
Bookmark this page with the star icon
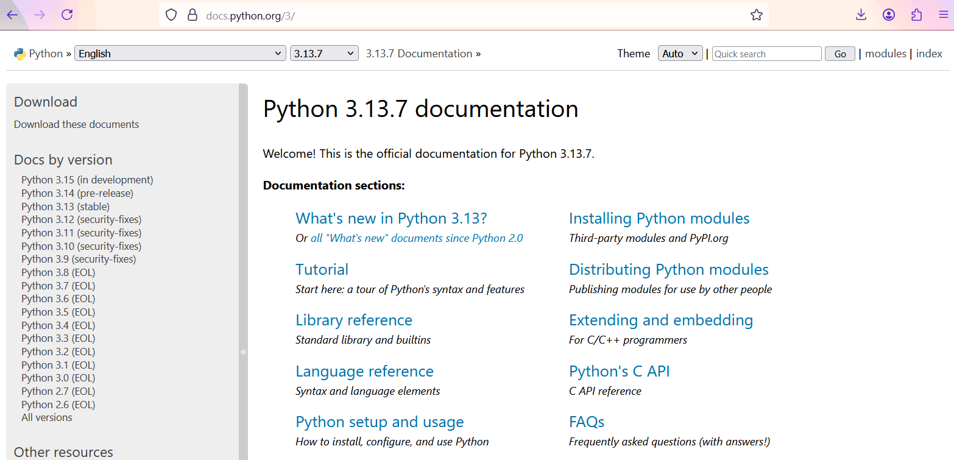tap(757, 15)
